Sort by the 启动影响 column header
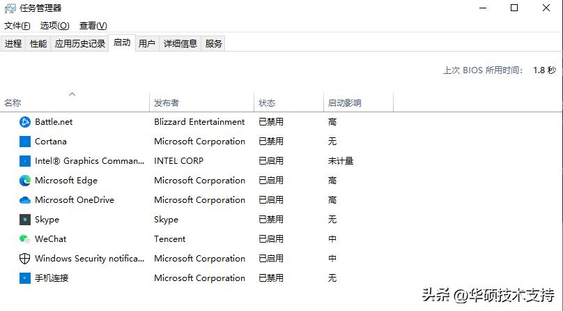563x311 pixels. [358, 103]
